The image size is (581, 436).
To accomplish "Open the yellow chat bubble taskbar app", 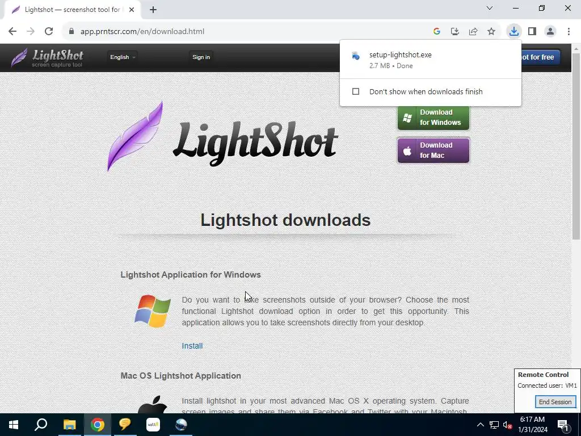I will 125,425.
